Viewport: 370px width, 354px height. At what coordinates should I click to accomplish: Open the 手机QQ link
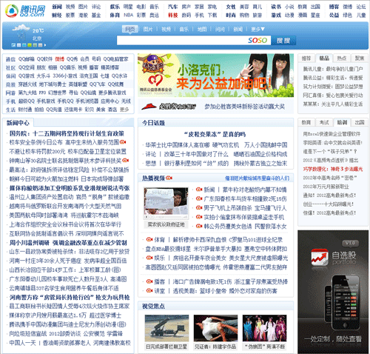tap(65, 101)
